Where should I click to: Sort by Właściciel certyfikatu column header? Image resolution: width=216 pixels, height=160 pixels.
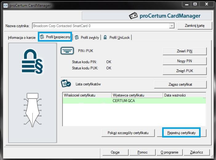(87, 95)
